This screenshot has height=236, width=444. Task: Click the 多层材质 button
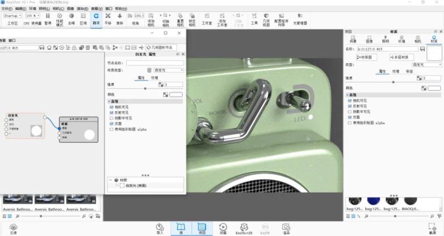(400, 57)
